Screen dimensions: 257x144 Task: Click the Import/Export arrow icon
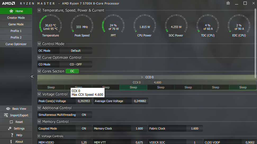point(6,115)
